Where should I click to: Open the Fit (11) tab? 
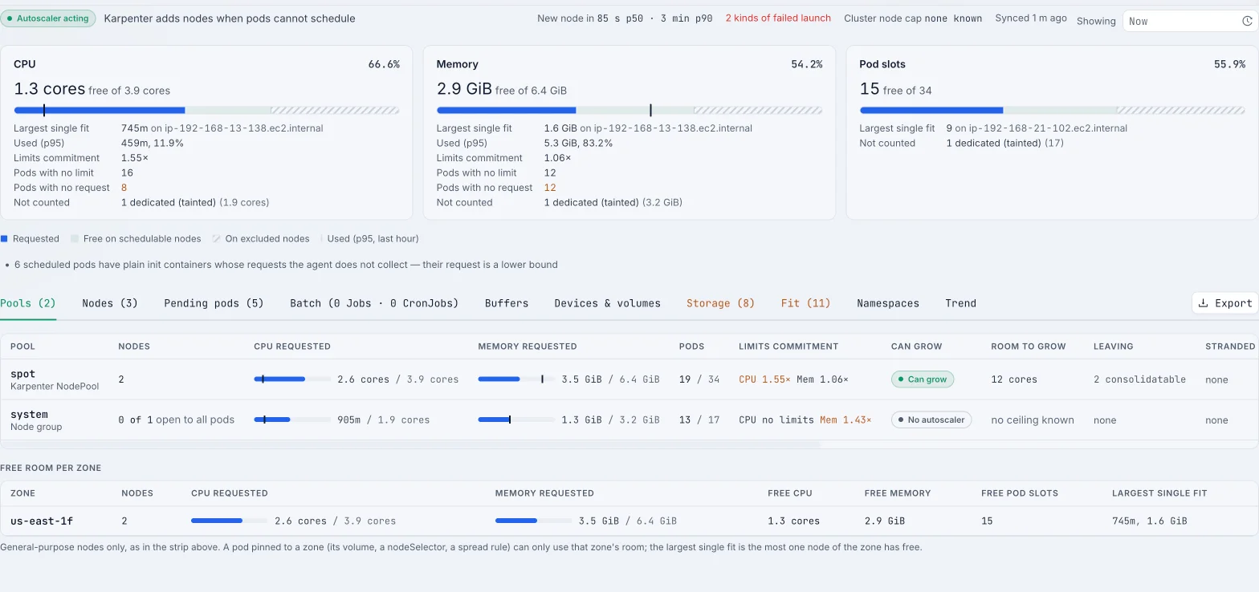pyautogui.click(x=805, y=303)
